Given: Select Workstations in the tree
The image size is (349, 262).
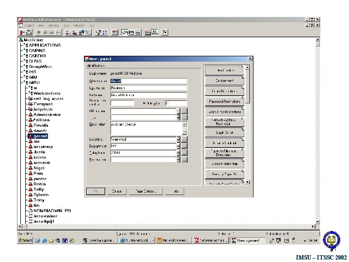Looking at the screenshot, I should click(47, 93).
